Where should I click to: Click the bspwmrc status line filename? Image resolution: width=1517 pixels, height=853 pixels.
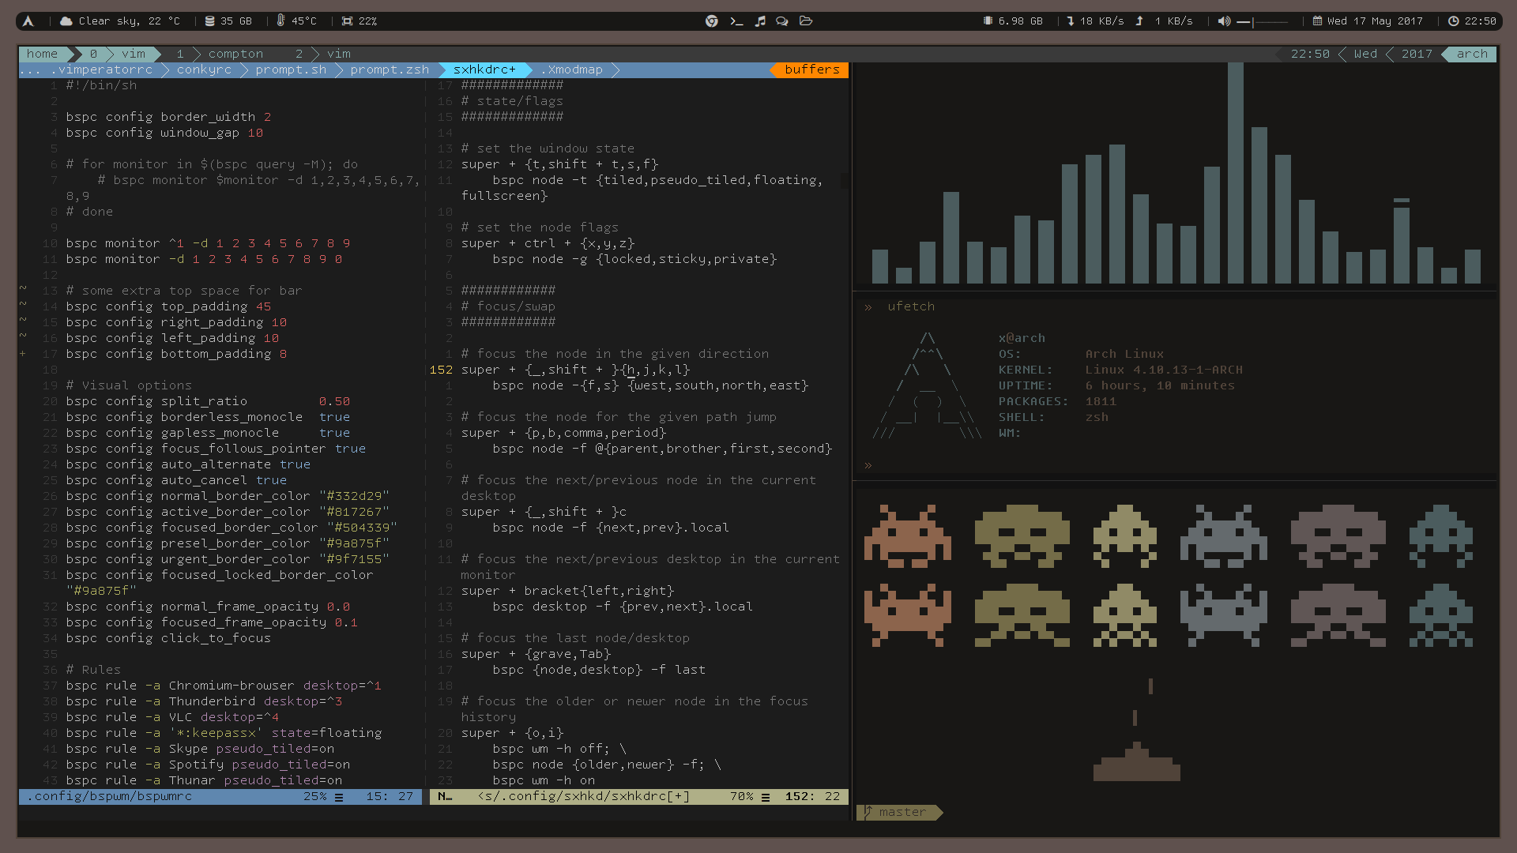point(111,796)
